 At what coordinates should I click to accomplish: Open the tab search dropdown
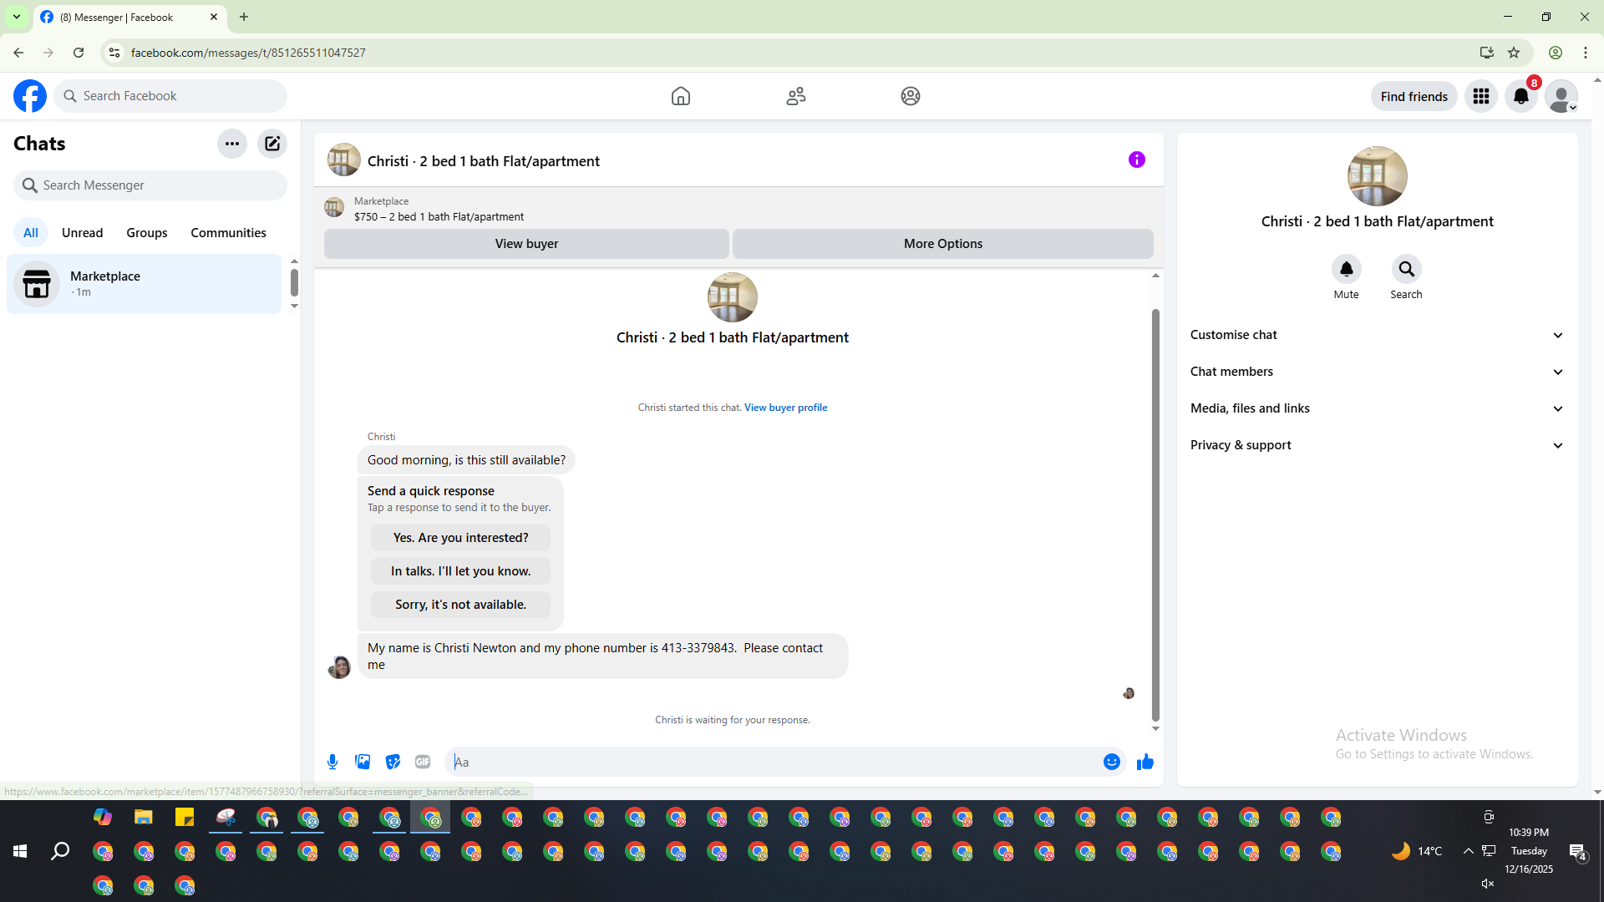(17, 17)
